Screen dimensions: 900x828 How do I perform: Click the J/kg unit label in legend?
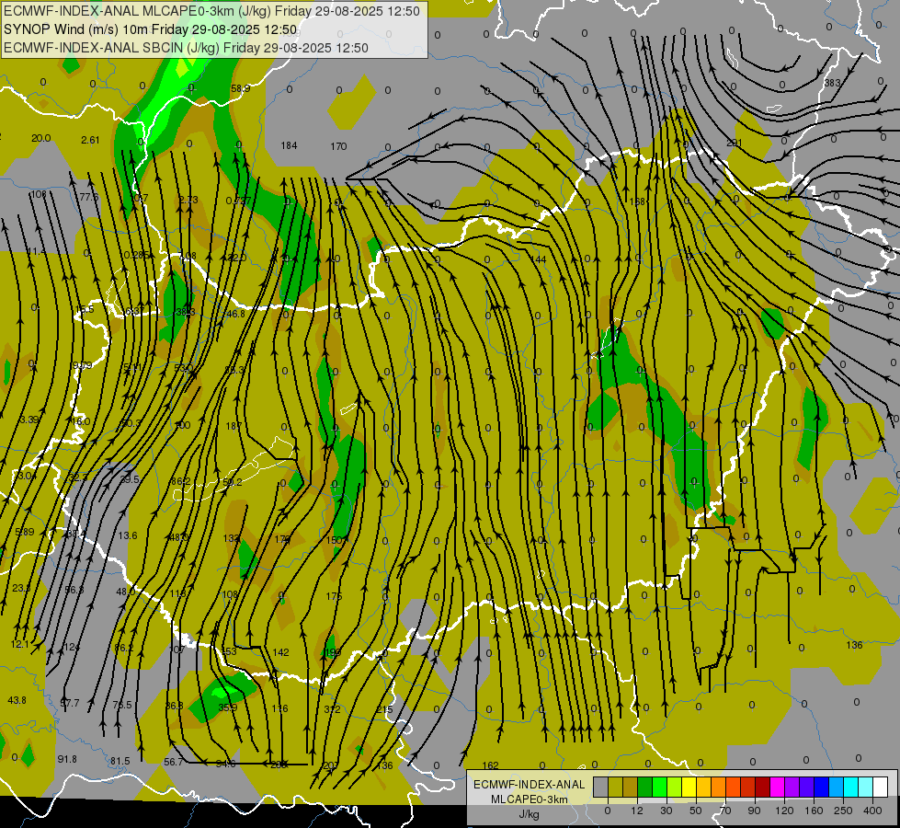pos(530,814)
